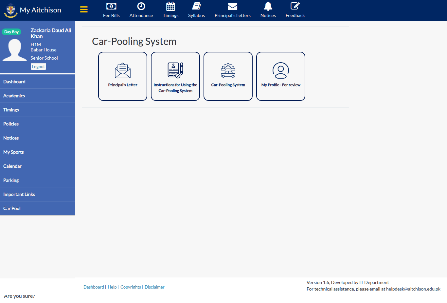Open Instructions for Using the Car-Pooling System card
Image resolution: width=447 pixels, height=303 pixels.
[175, 76]
